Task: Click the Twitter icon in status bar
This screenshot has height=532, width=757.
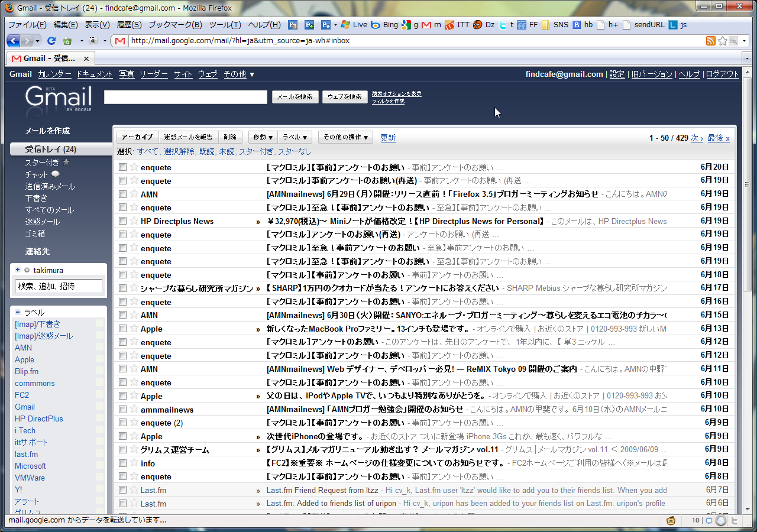Action: (734, 521)
